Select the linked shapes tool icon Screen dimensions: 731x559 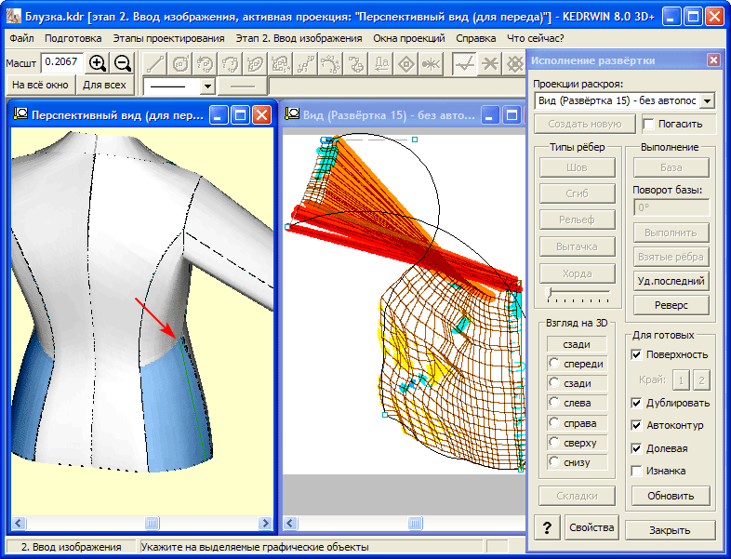[x=356, y=63]
